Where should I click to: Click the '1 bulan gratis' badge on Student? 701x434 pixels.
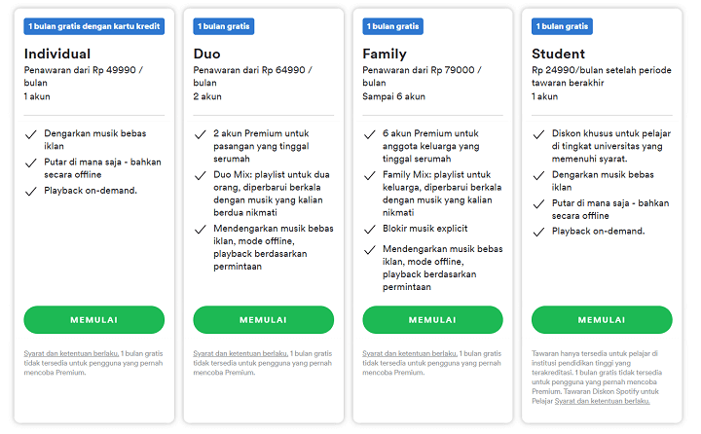[x=562, y=26]
